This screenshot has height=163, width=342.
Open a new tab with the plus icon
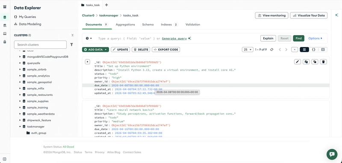click(x=106, y=5)
